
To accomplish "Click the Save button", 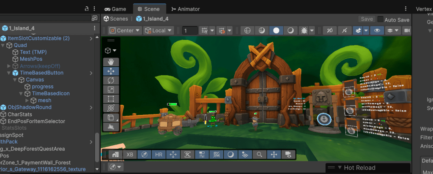I will pyautogui.click(x=367, y=19).
